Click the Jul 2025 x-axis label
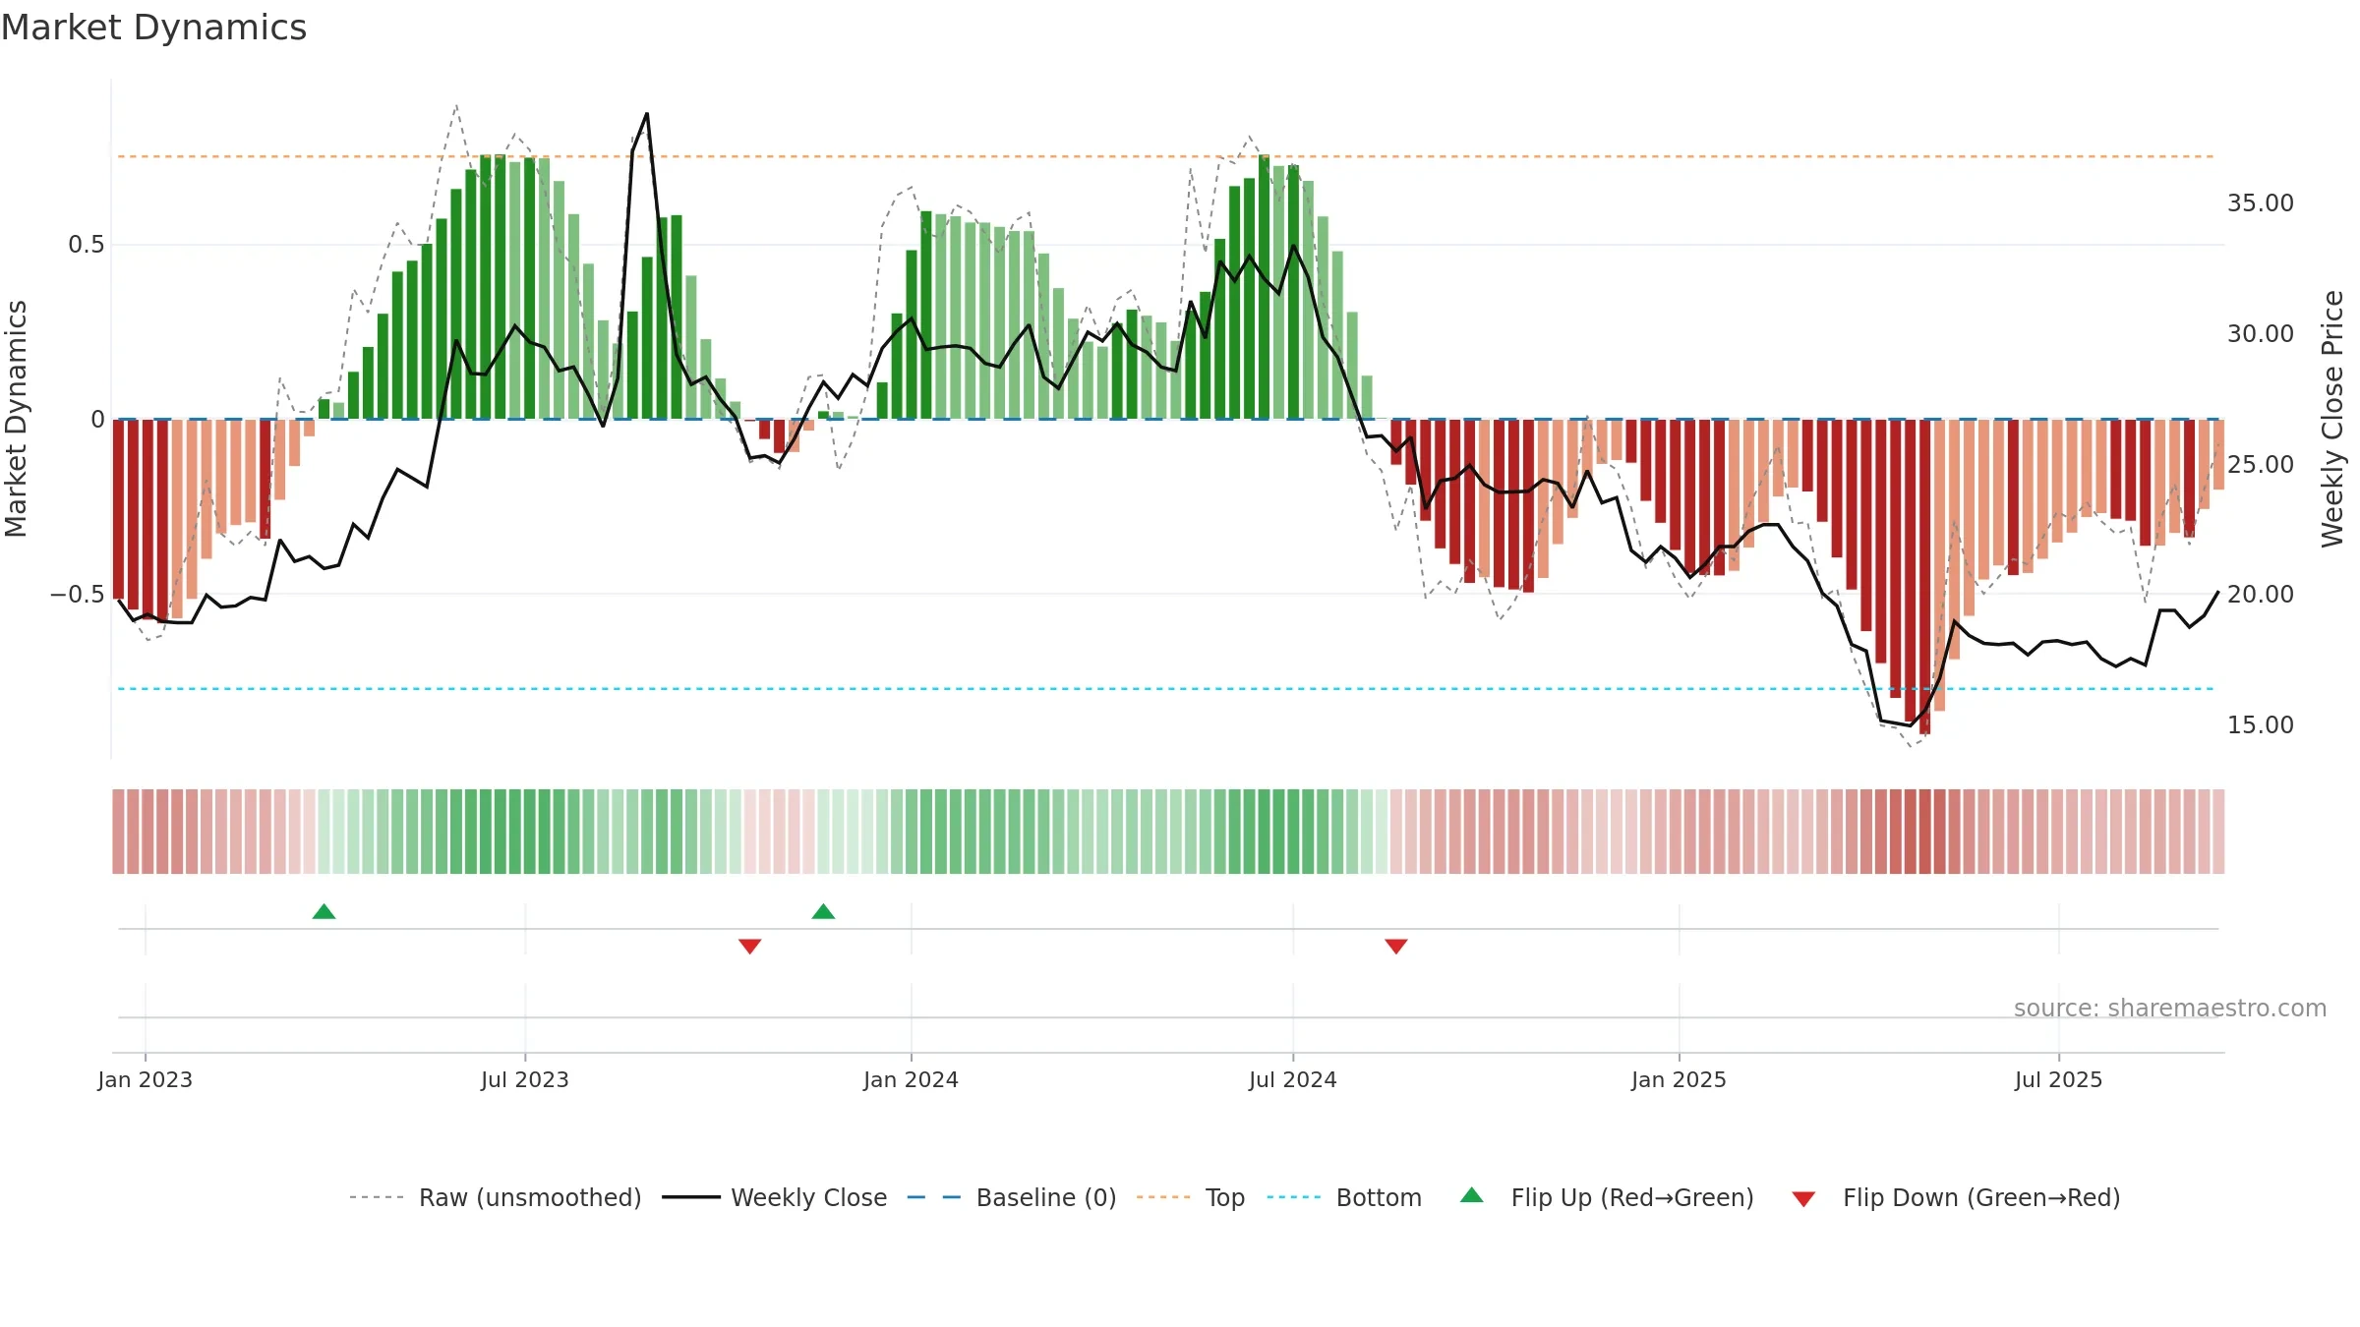This screenshot has width=2360, height=1327. tap(2058, 1079)
